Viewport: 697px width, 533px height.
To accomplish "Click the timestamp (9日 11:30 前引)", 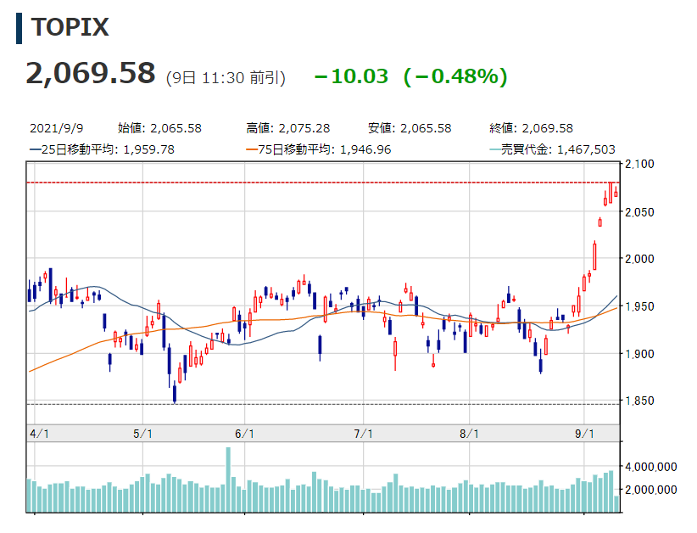I will 226,78.
